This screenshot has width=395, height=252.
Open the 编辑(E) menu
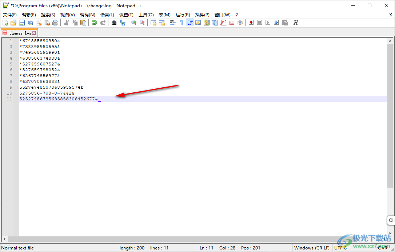(x=29, y=15)
